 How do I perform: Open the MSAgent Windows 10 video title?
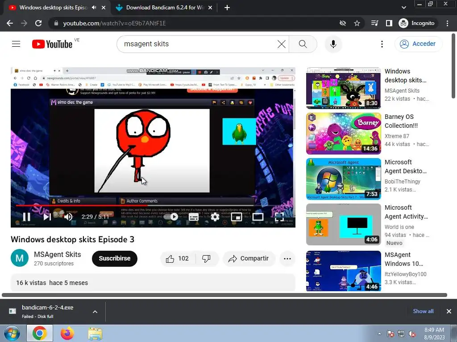pyautogui.click(x=403, y=259)
